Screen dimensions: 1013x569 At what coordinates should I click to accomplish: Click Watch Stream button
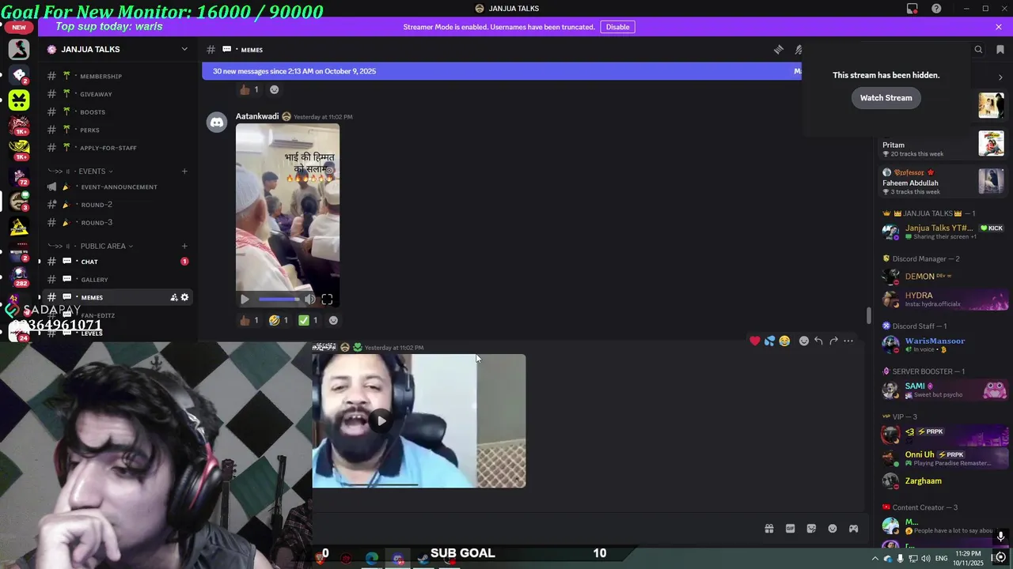click(x=886, y=98)
